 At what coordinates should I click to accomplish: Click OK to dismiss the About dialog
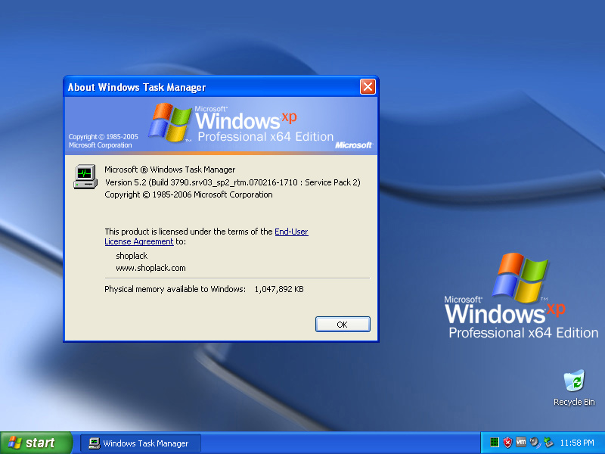point(343,325)
